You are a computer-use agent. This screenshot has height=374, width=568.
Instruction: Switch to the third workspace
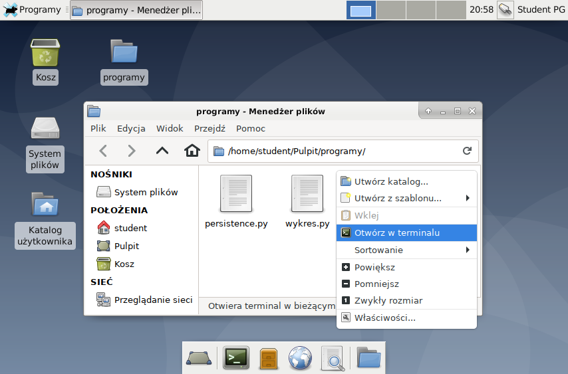click(421, 10)
